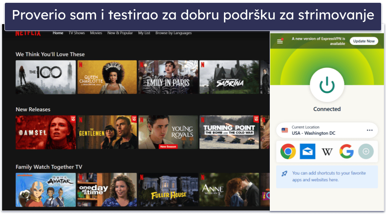Open TV Shows in Netflix menu
386x217 pixels.
[76, 33]
